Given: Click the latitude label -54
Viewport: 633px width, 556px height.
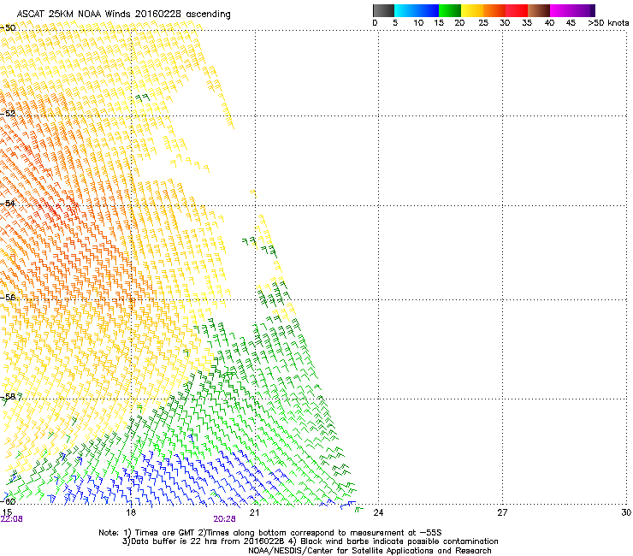Looking at the screenshot, I should (8, 203).
